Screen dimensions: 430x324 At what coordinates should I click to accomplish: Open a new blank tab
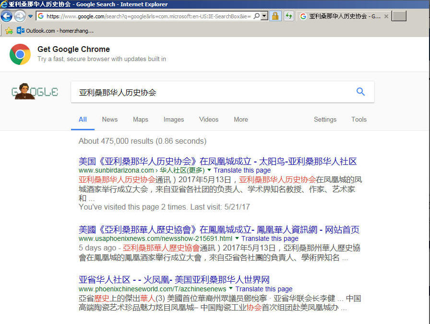coord(399,16)
